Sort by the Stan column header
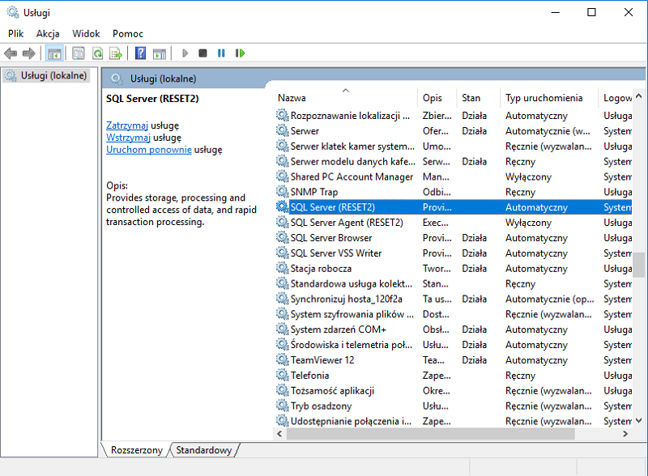 [478, 98]
